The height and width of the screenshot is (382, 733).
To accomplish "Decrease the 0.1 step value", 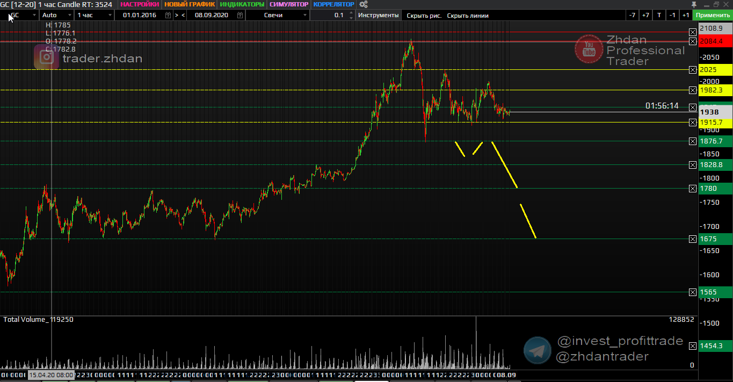I will (x=351, y=18).
